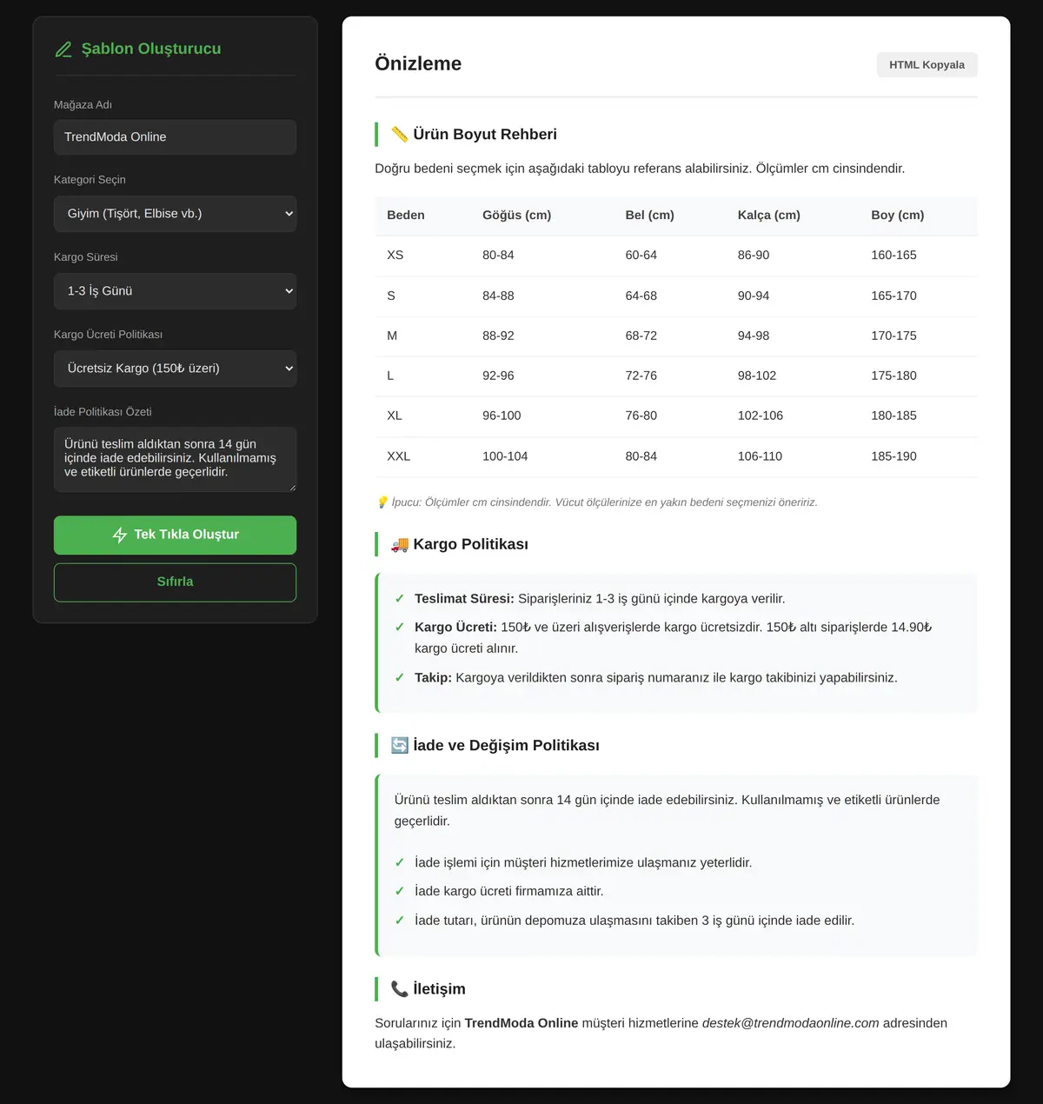The image size is (1043, 1104).
Task: Click the lightbulb icon before İpucu
Action: (382, 502)
